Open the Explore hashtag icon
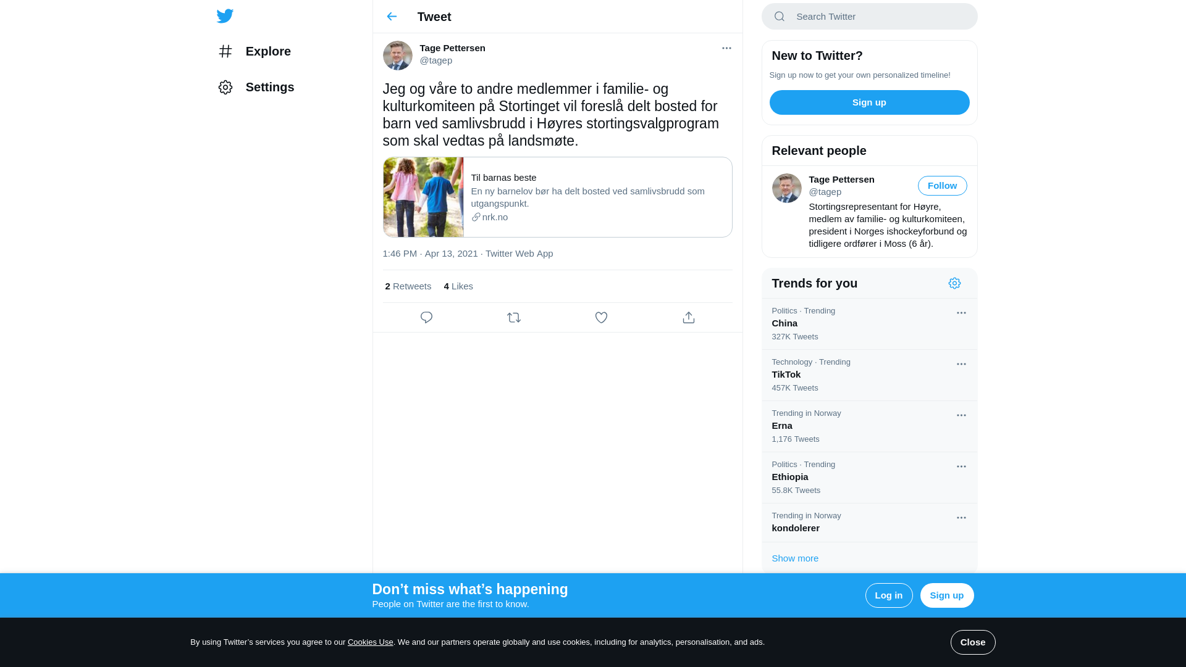The height and width of the screenshot is (667, 1186). pos(225,51)
